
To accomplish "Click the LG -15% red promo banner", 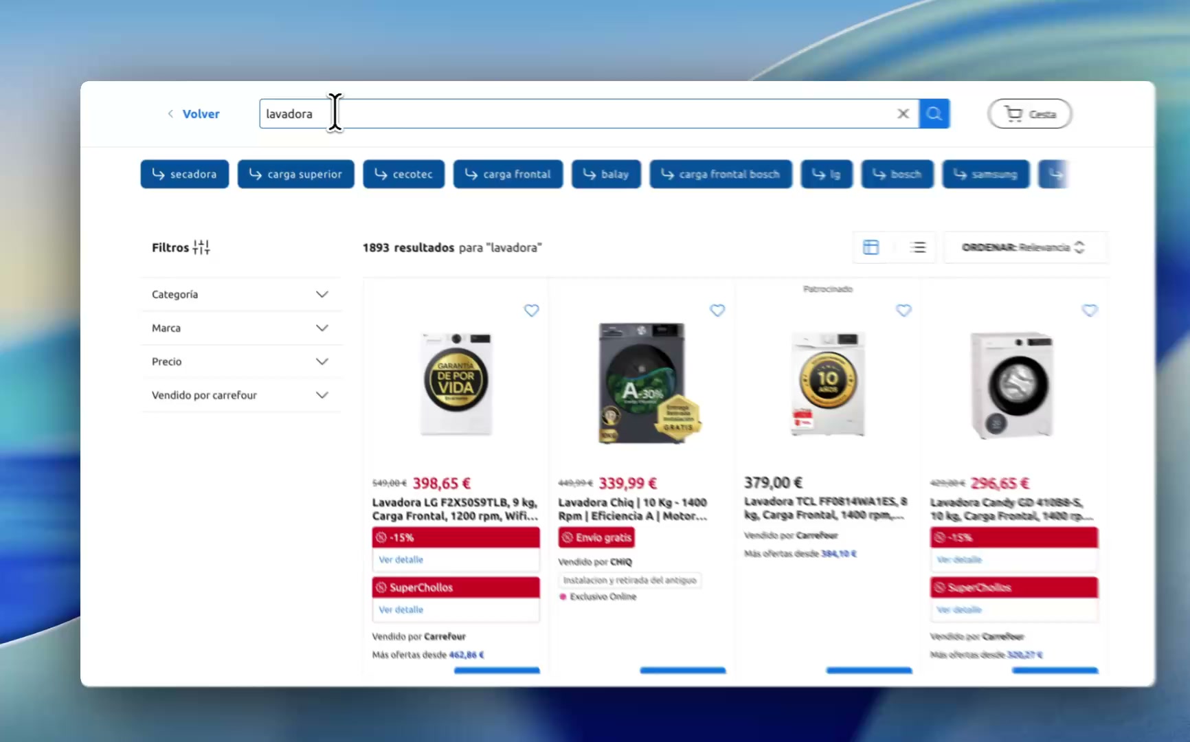I will tap(456, 537).
